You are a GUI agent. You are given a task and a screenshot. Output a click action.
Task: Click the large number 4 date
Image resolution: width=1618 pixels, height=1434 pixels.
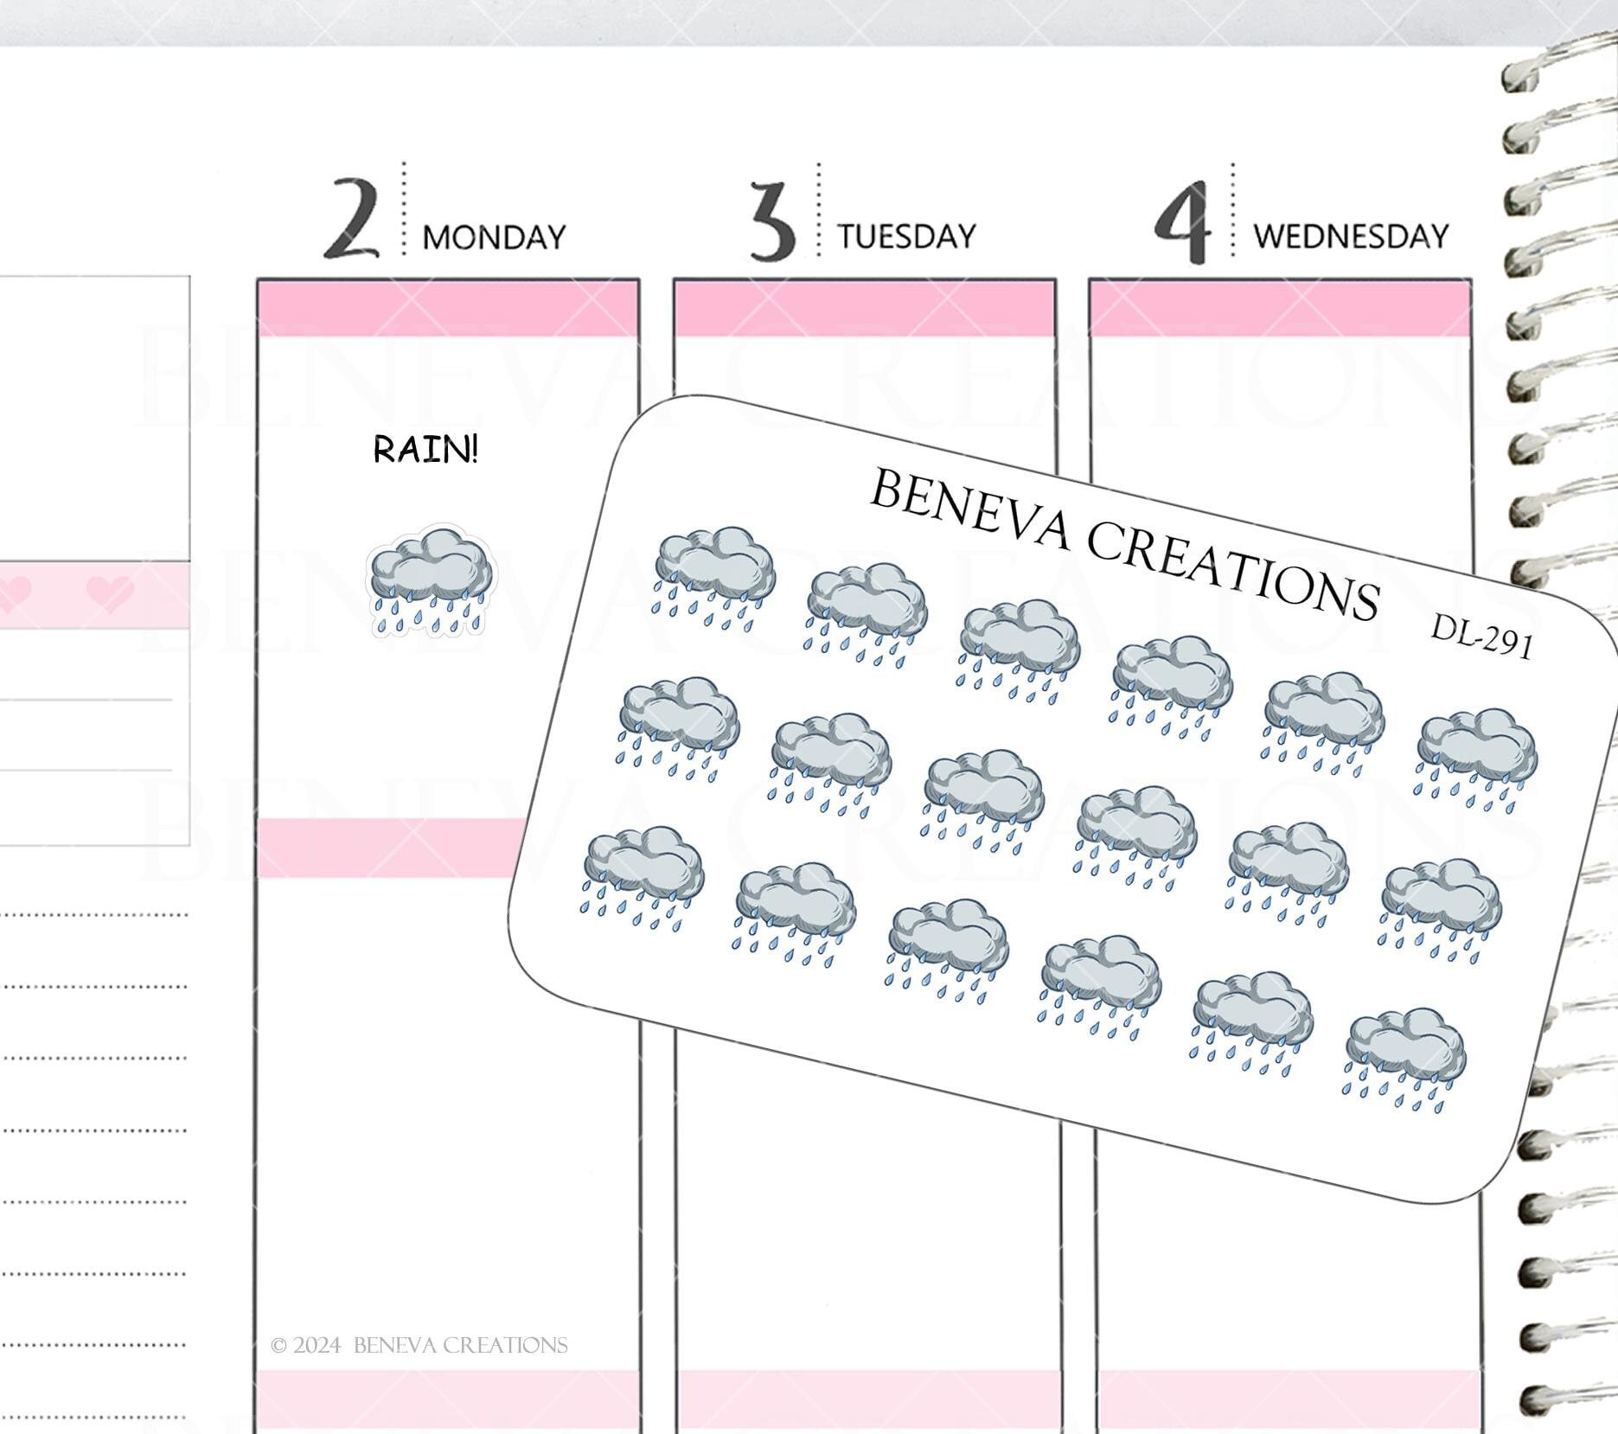pos(1183,221)
